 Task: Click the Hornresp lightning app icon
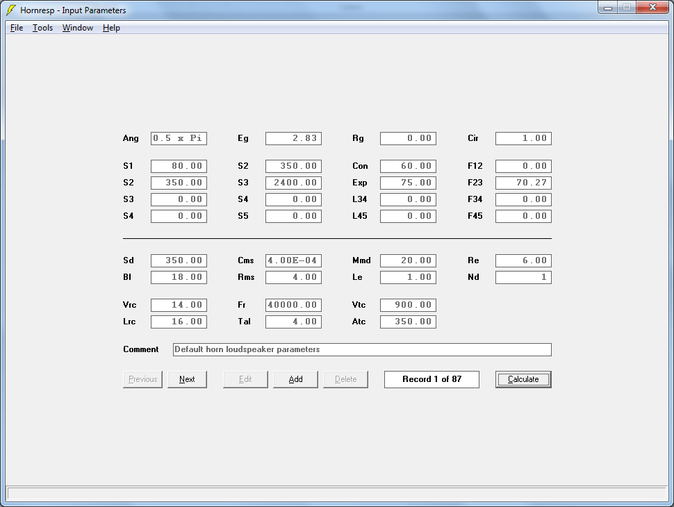11,10
